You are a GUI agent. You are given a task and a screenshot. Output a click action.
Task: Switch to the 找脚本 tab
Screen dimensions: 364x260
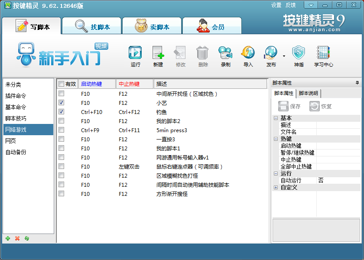(x=91, y=27)
